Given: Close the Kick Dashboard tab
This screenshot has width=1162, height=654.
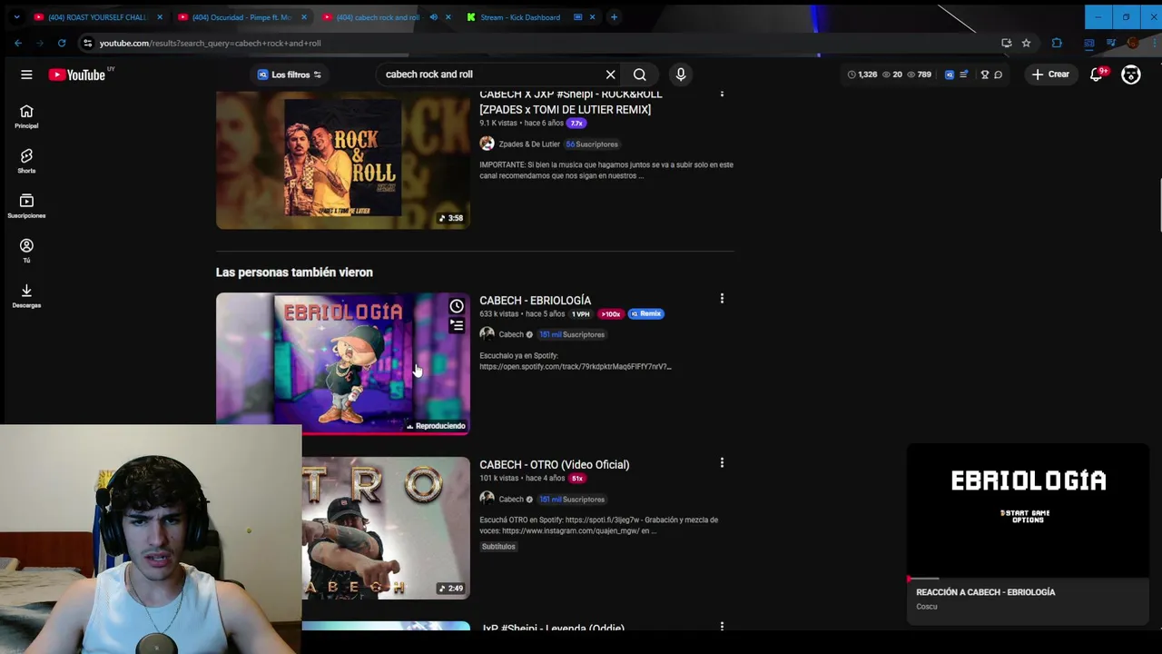Looking at the screenshot, I should 593,17.
